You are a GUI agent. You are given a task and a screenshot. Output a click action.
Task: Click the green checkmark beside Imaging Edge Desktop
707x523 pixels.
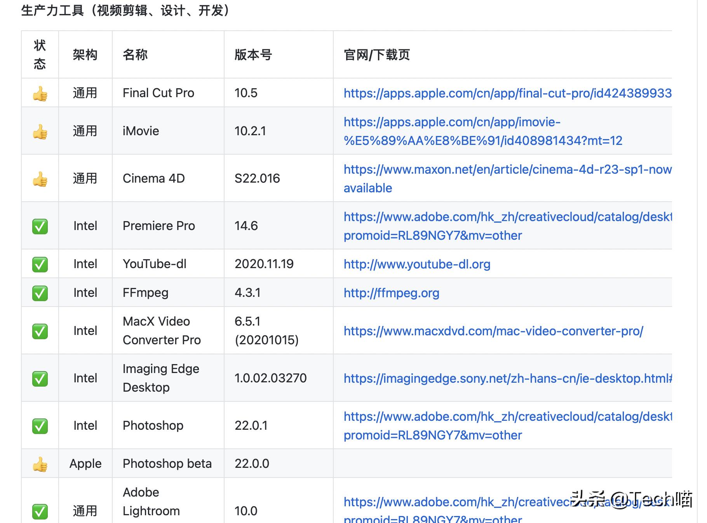[40, 378]
